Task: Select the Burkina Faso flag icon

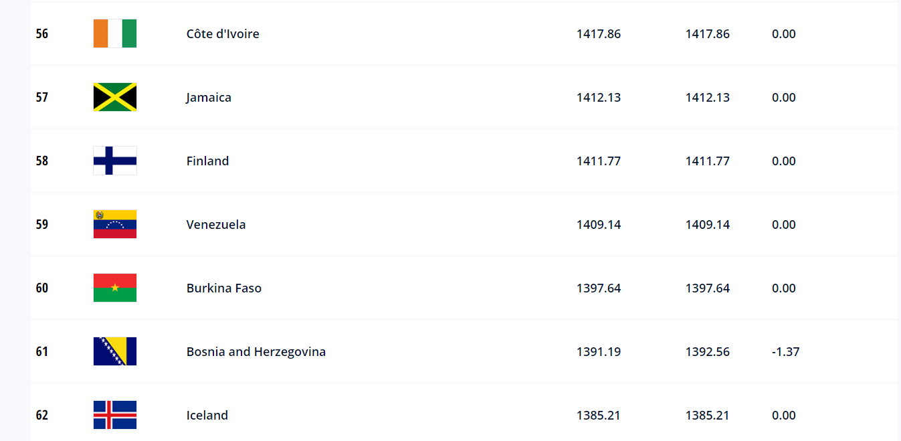Action: (115, 288)
